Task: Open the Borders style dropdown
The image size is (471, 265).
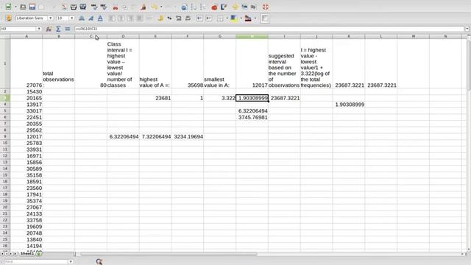Action: (227, 18)
